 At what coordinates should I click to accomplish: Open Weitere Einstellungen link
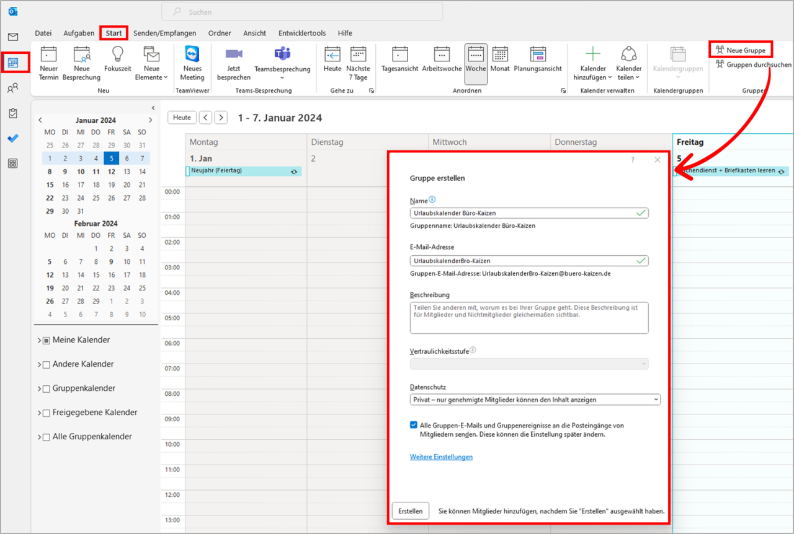tap(441, 456)
